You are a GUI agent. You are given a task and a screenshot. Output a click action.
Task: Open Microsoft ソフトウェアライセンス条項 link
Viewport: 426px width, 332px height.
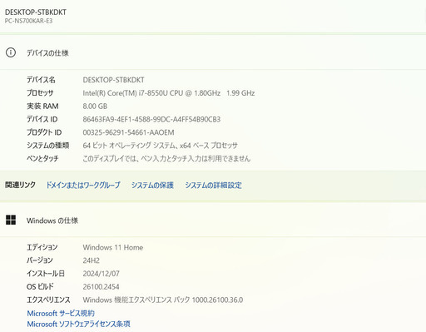coord(78,324)
